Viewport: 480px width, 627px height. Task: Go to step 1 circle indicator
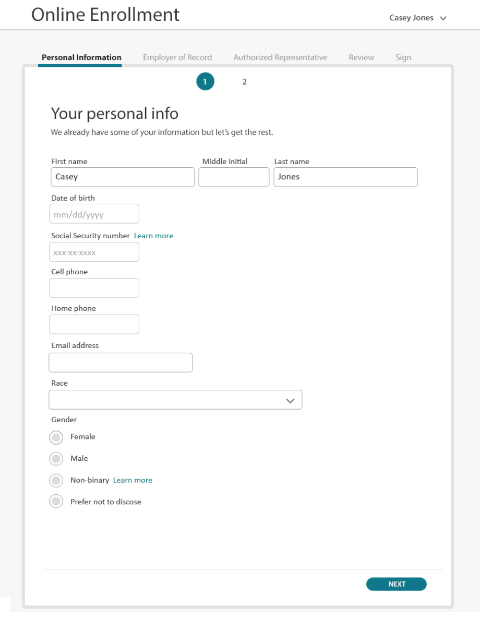click(x=205, y=82)
